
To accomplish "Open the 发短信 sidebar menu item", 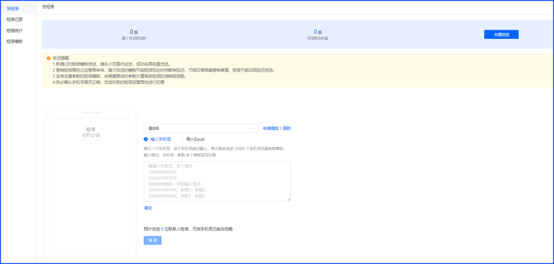I will pos(18,9).
